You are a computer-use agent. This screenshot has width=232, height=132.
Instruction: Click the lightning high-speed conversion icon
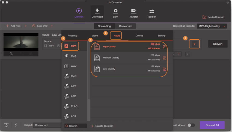16,125
